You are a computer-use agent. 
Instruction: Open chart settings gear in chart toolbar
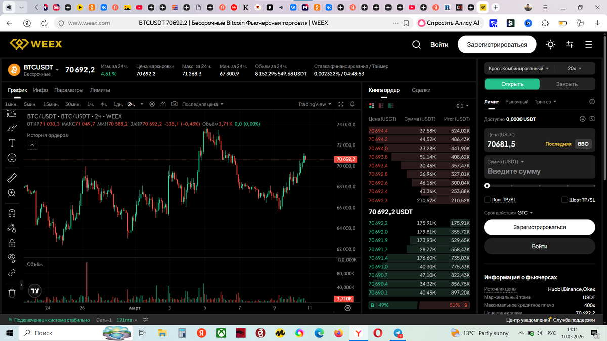tap(152, 104)
